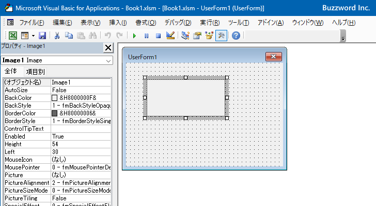
Task: Click the Break pause icon
Action: pyautogui.click(x=146, y=36)
